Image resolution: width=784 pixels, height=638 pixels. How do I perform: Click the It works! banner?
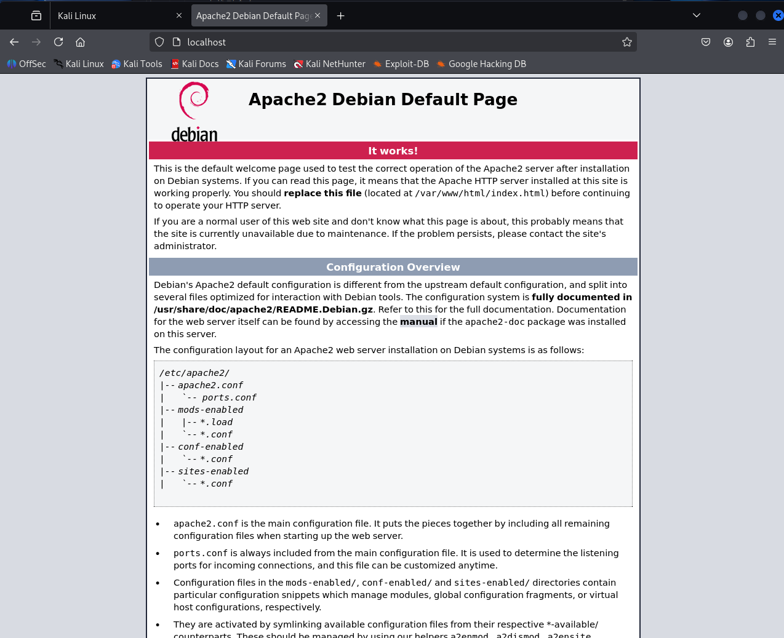393,151
